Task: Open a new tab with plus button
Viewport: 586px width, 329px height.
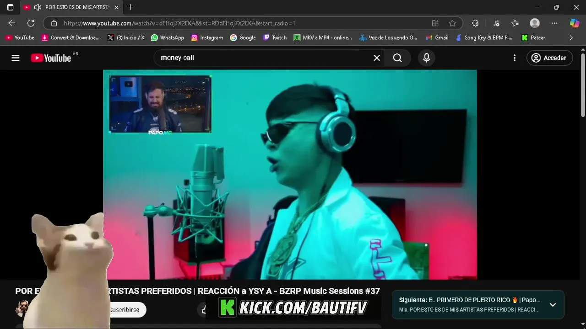Action: point(130,7)
